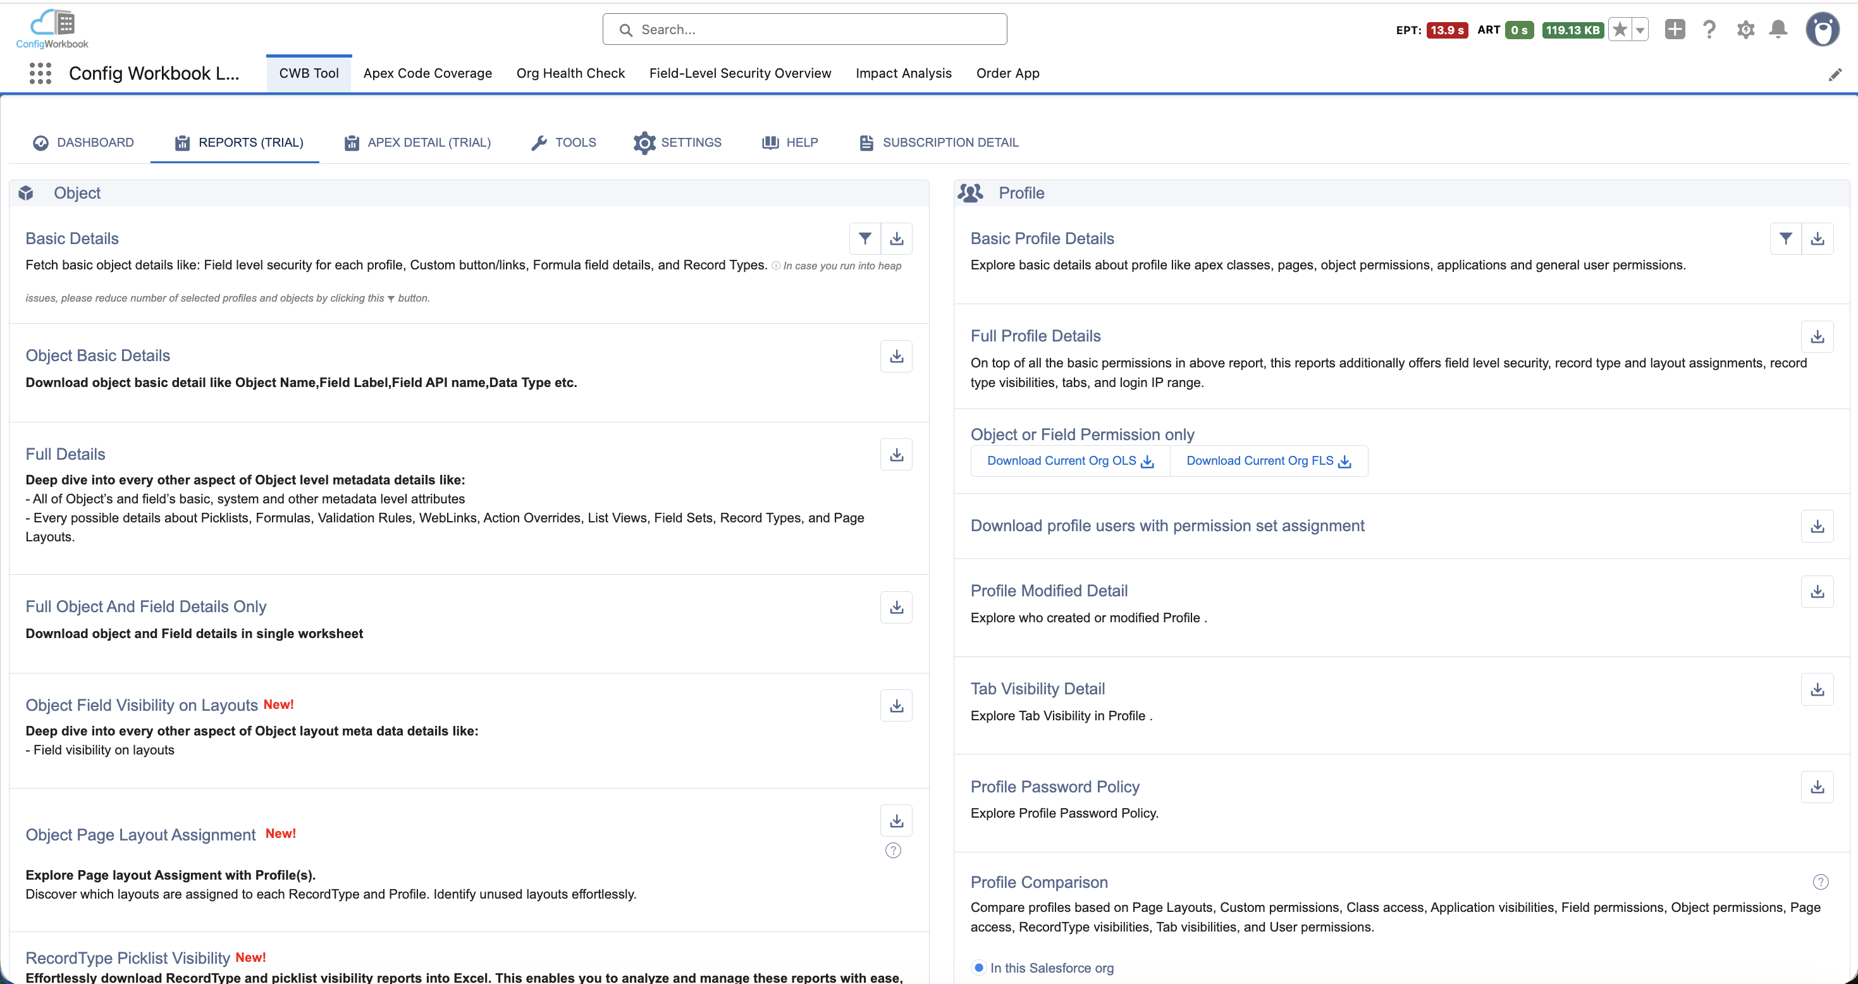Click Download Current Org FLS button
The height and width of the screenshot is (984, 1858).
1268,461
